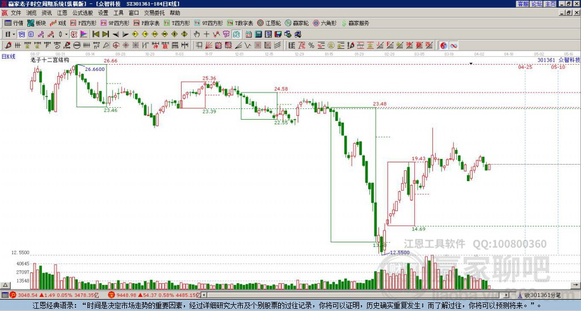The image size is (581, 311).
Task: Switch to K线 candlestick view
Action: [58, 23]
